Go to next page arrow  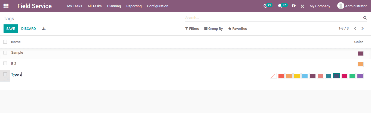pyautogui.click(x=363, y=28)
